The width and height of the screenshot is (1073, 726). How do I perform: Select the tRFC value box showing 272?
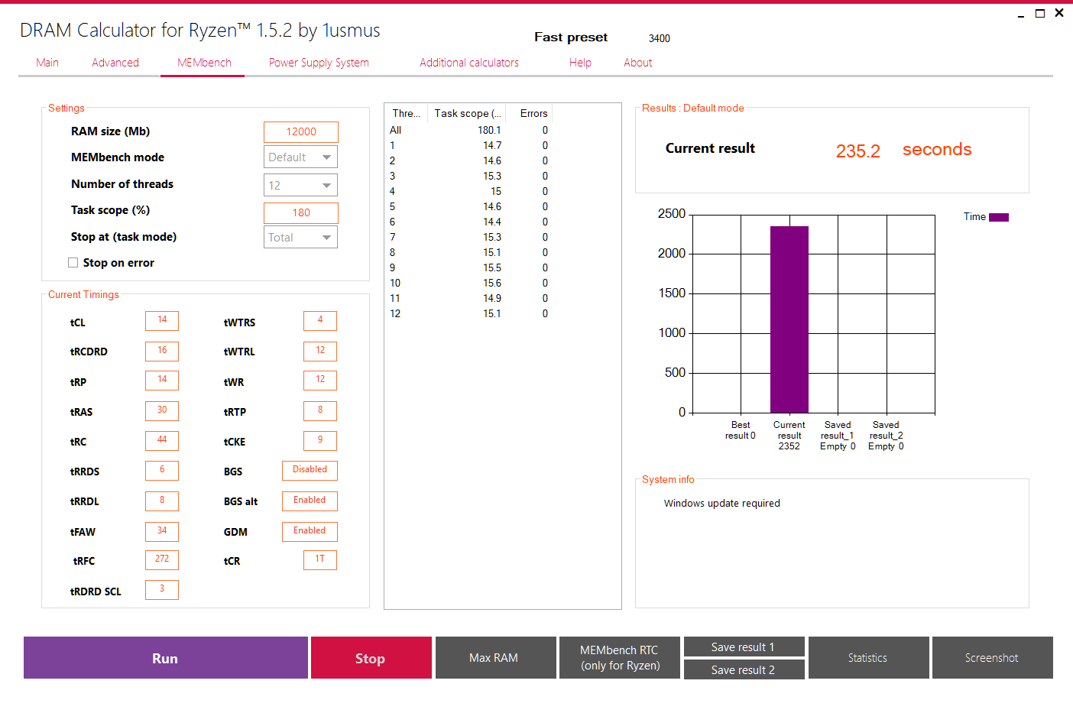pyautogui.click(x=162, y=560)
